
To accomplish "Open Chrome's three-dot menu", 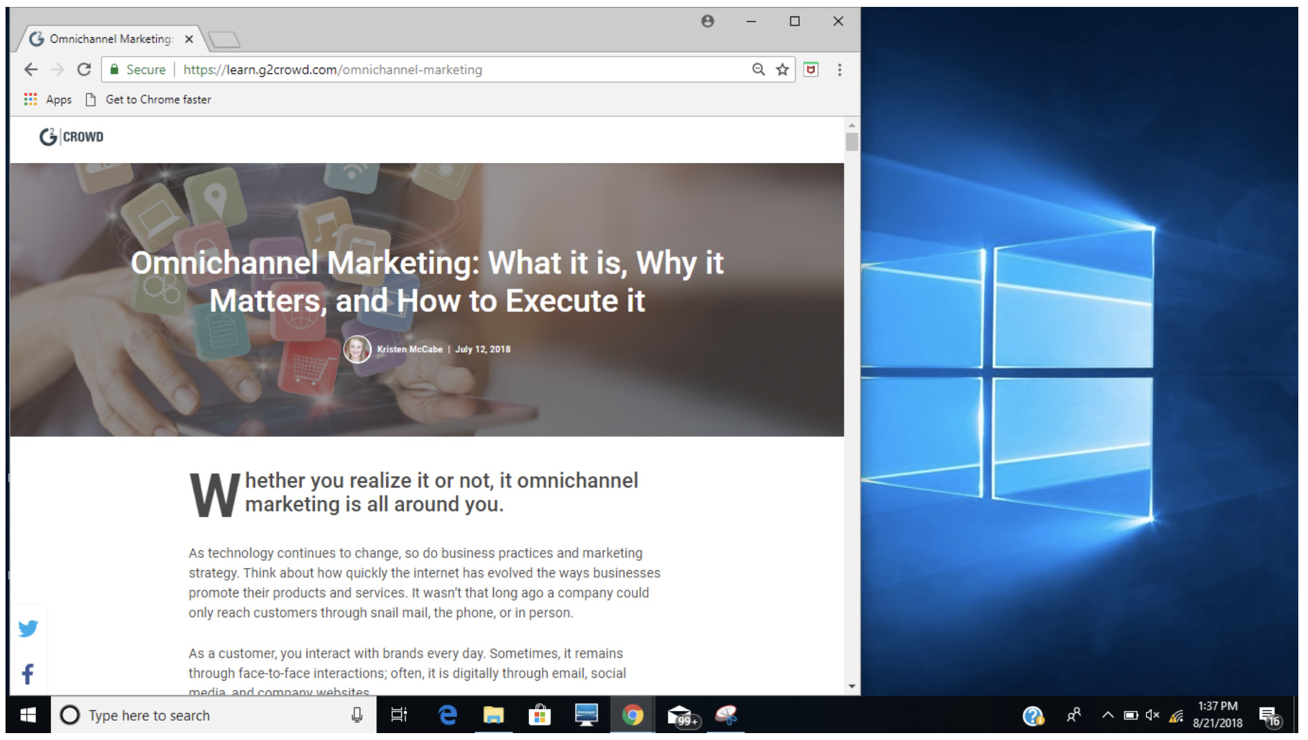I will pos(840,70).
